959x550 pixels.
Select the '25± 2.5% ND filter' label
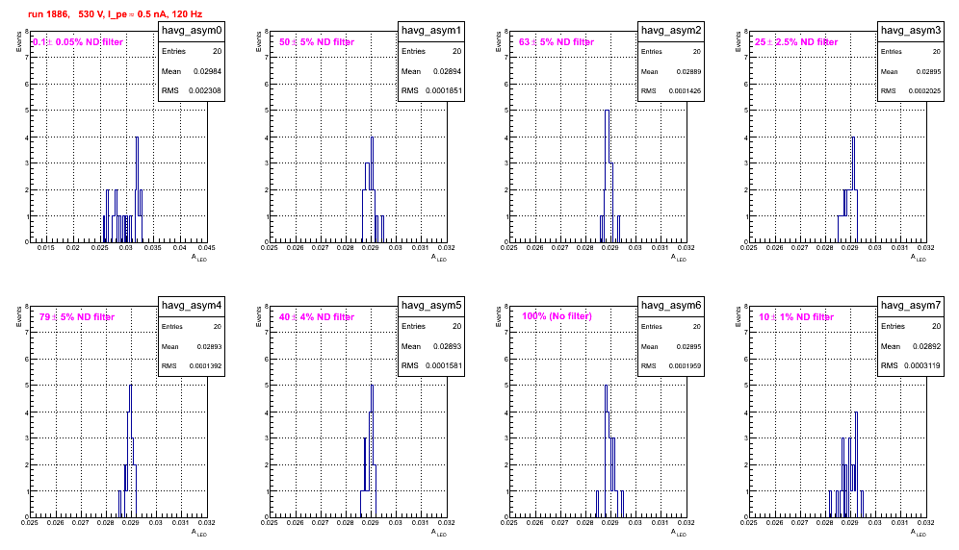click(x=796, y=42)
